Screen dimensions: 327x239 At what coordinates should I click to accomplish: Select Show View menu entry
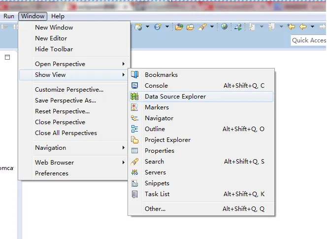click(74, 75)
